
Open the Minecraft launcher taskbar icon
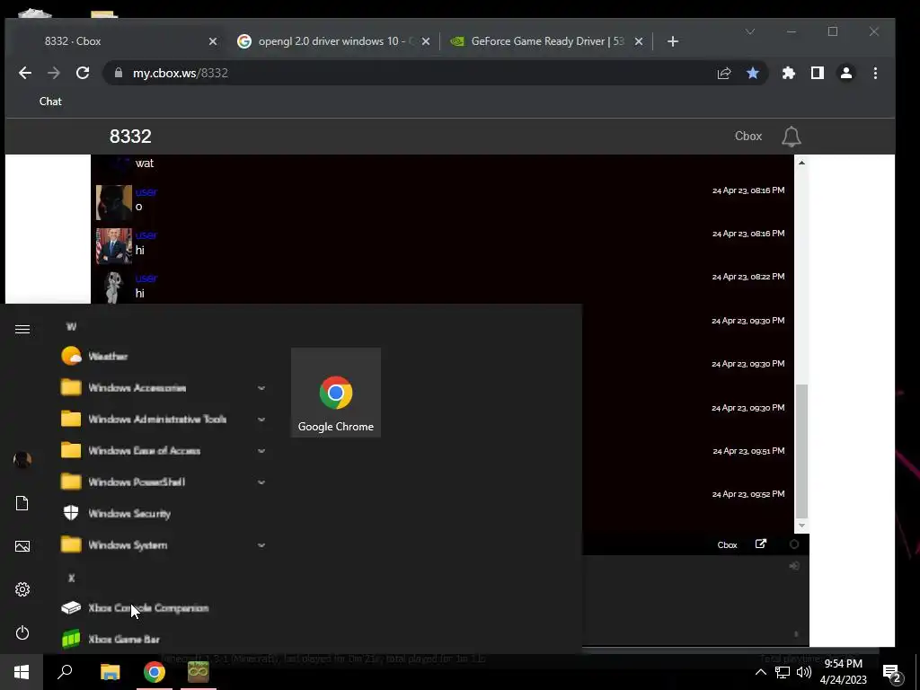(x=199, y=672)
